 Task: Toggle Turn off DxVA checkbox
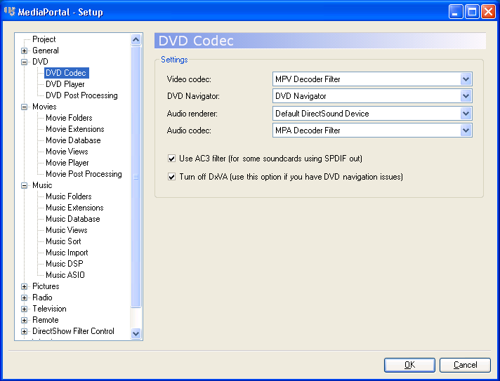(x=171, y=177)
